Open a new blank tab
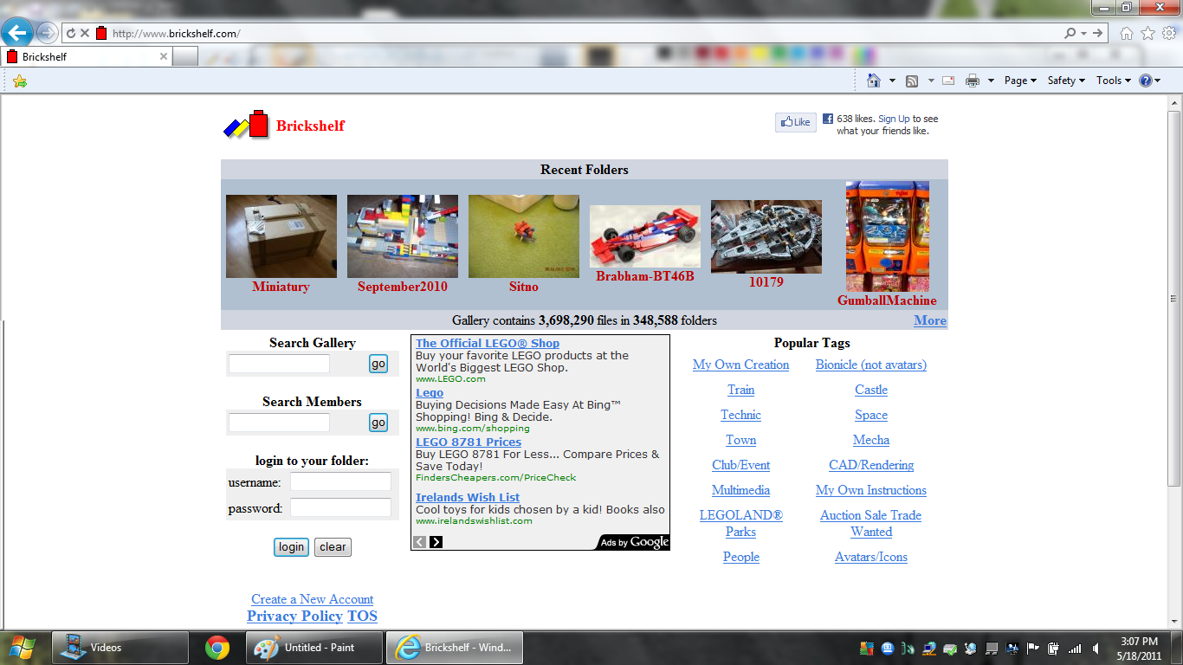1183x665 pixels. click(x=185, y=56)
